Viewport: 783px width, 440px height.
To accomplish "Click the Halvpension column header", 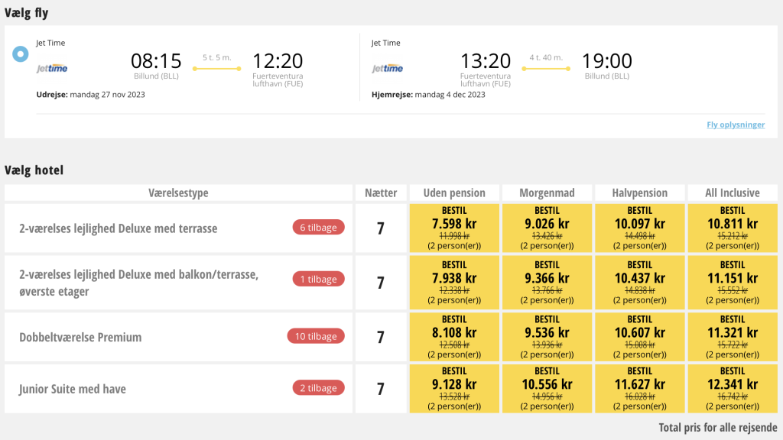I will pyautogui.click(x=640, y=192).
